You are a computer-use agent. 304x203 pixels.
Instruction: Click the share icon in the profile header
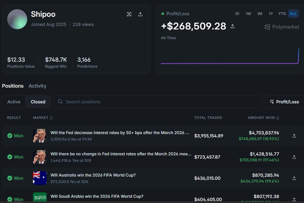140,14
